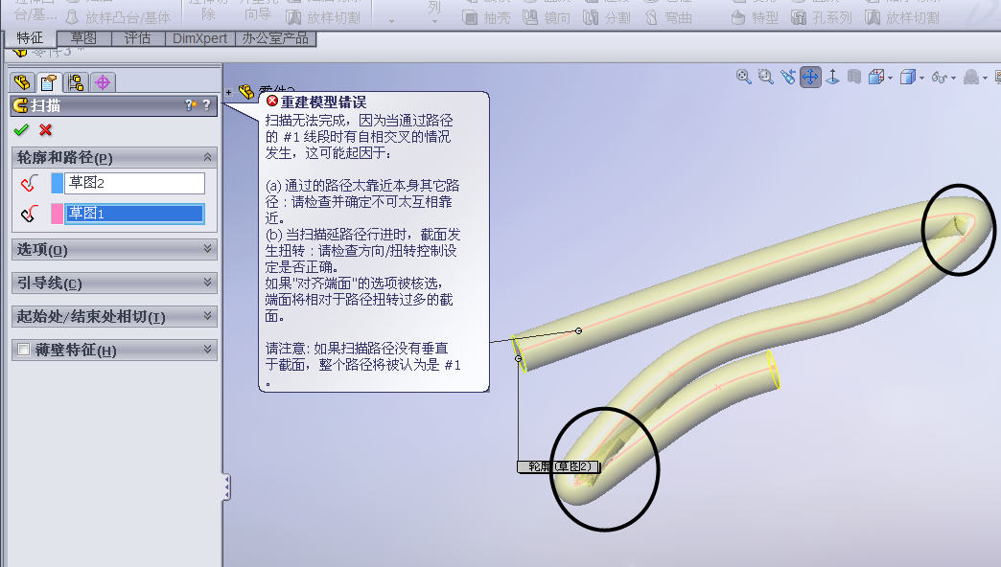Expand the 选项 section
Viewport: 1001px width, 567px height.
pos(207,249)
